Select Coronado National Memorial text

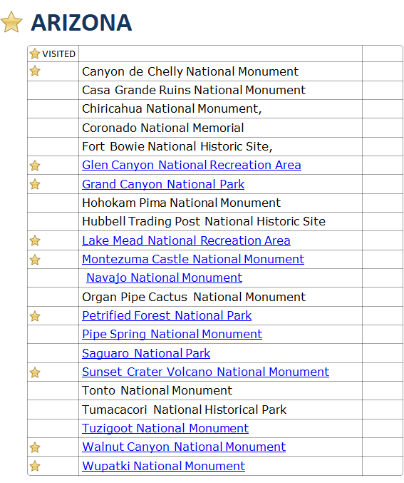coord(163,128)
